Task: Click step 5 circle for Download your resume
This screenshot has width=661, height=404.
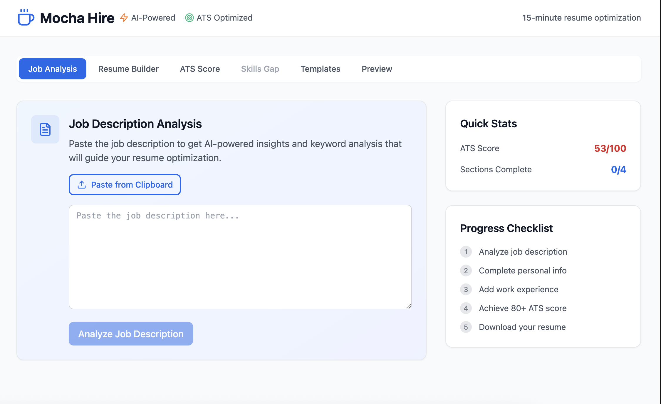Action: (466, 327)
